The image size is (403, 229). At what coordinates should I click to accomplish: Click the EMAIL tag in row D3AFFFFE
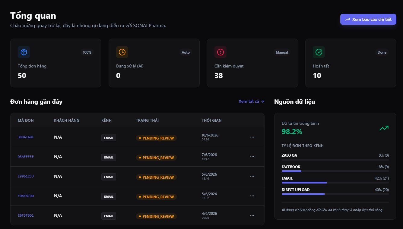(109, 157)
